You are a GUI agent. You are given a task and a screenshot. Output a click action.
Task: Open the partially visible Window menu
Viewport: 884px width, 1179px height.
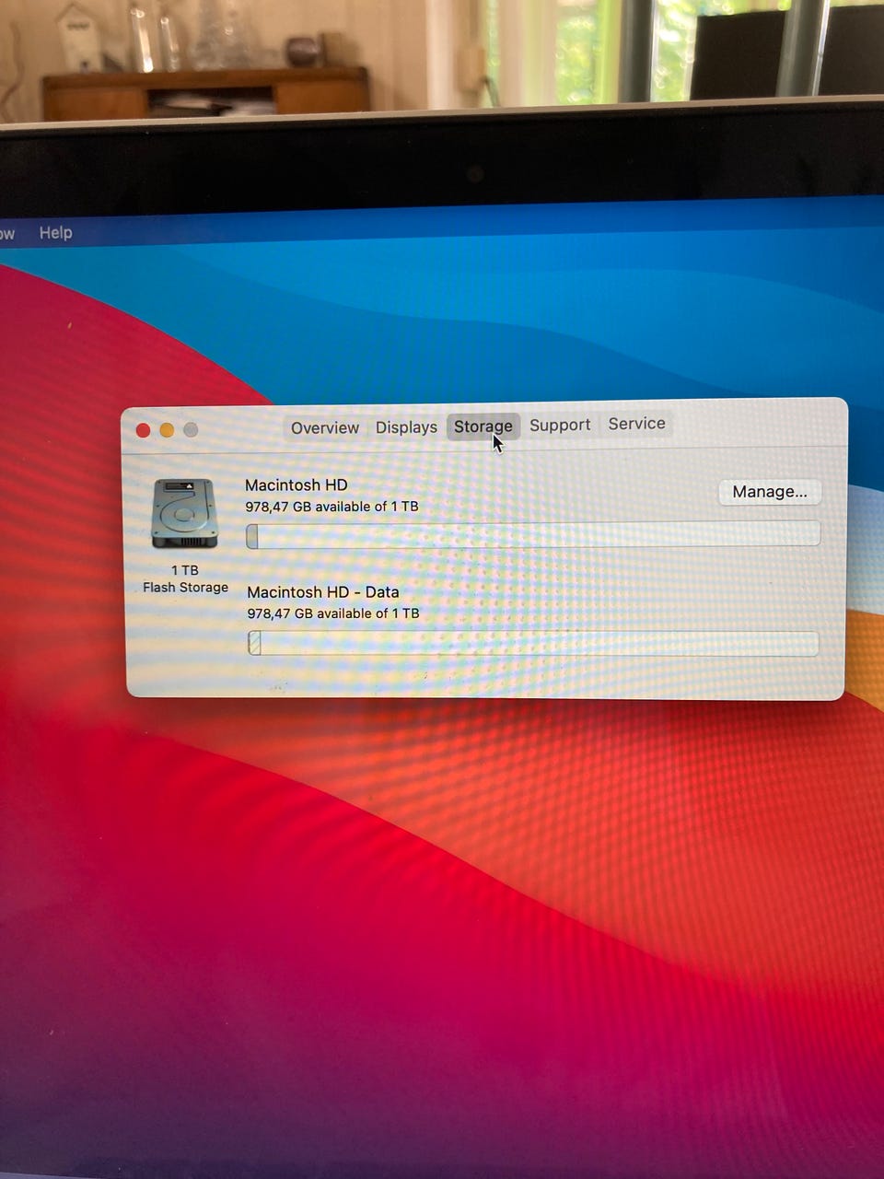tap(7, 234)
